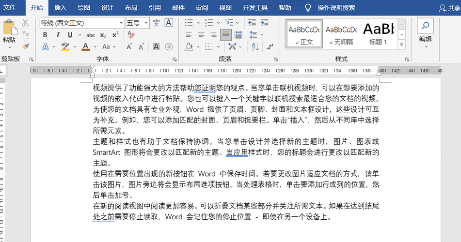Apply the 无间隔 style

(x=341, y=34)
